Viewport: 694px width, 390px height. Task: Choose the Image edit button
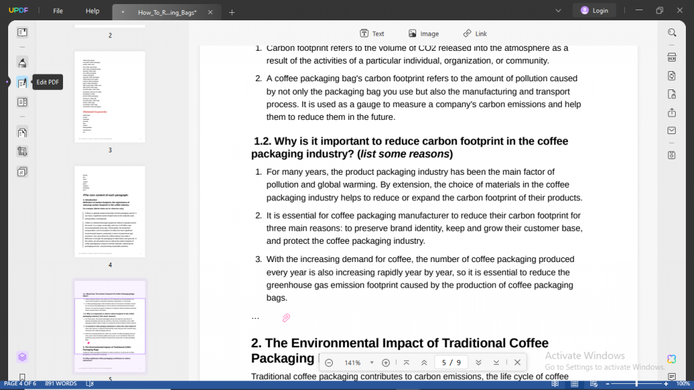click(x=424, y=34)
